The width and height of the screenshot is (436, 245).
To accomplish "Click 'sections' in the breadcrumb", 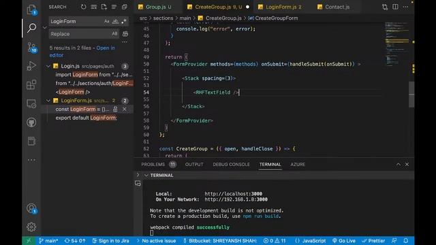I will coord(163,18).
